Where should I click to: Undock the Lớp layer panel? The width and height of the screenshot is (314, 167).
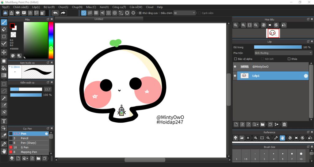308,42
